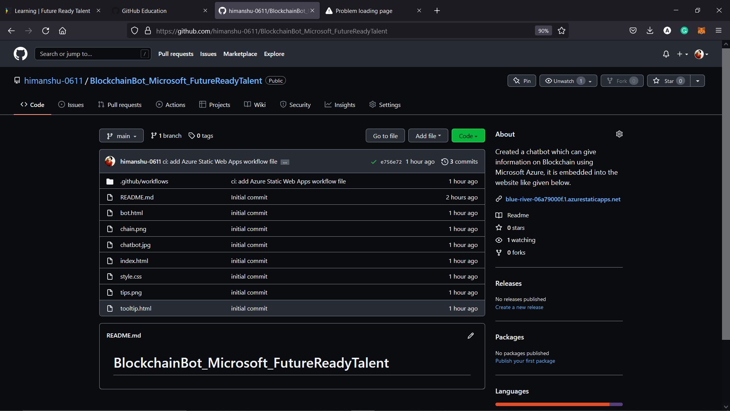The width and height of the screenshot is (730, 411).
Task: Bookmark page with the star icon in address bar
Action: coord(562,31)
